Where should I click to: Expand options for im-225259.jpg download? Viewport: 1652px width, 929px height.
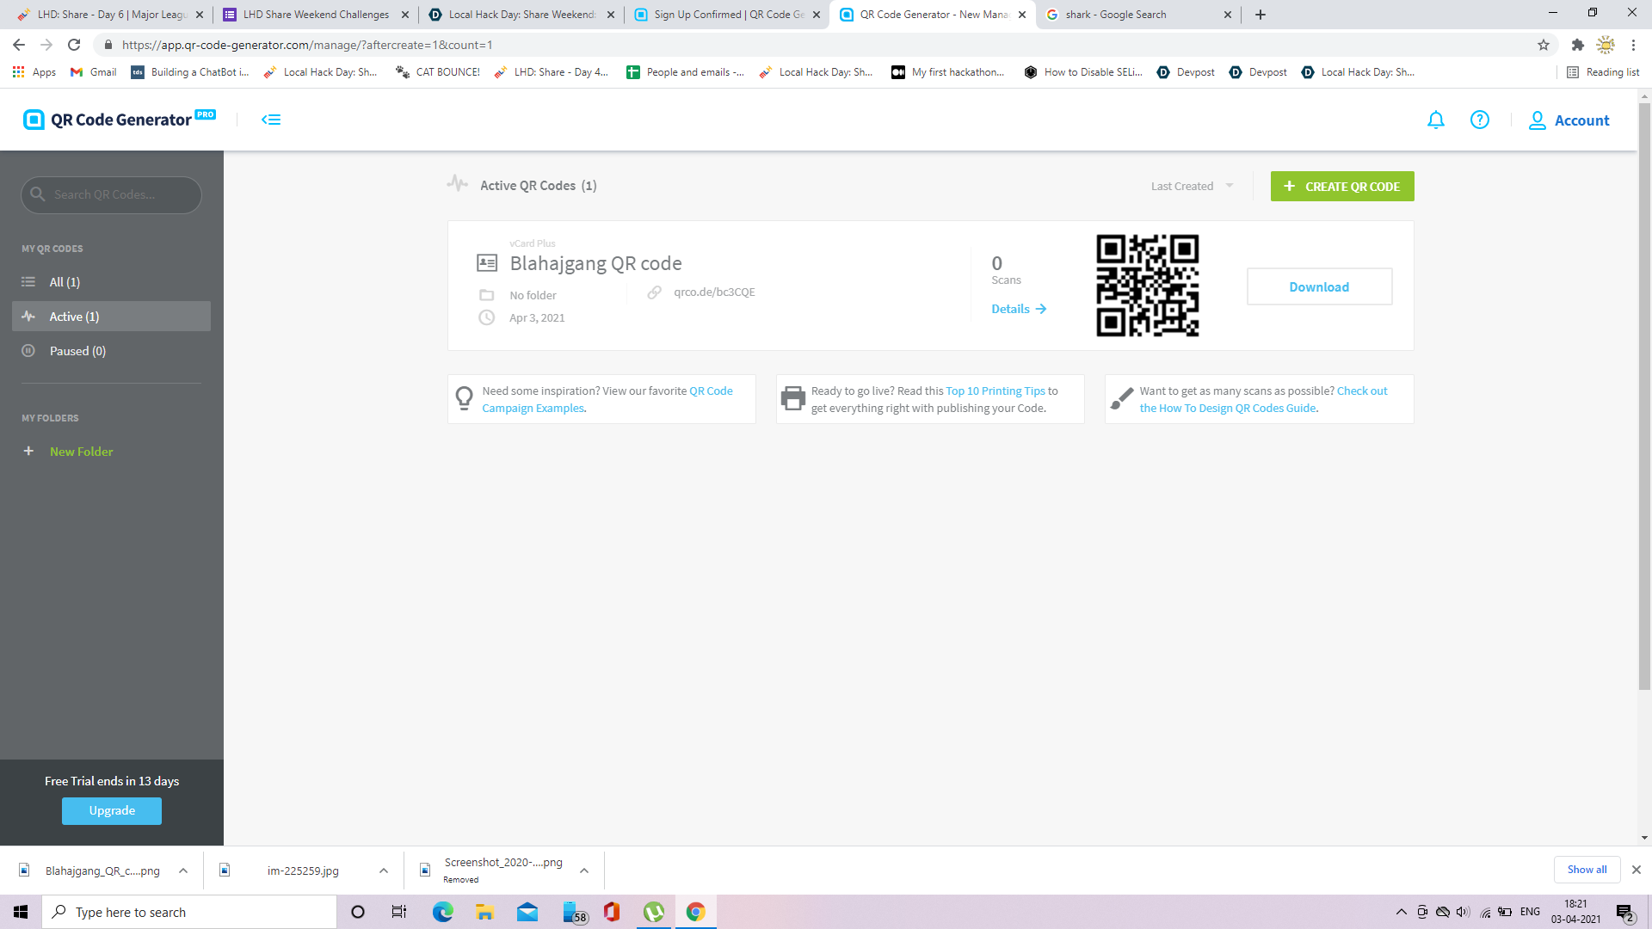pyautogui.click(x=384, y=871)
